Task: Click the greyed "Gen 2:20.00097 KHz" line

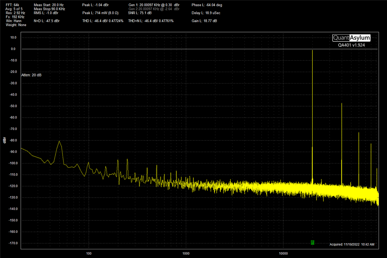Action: [x=154, y=9]
